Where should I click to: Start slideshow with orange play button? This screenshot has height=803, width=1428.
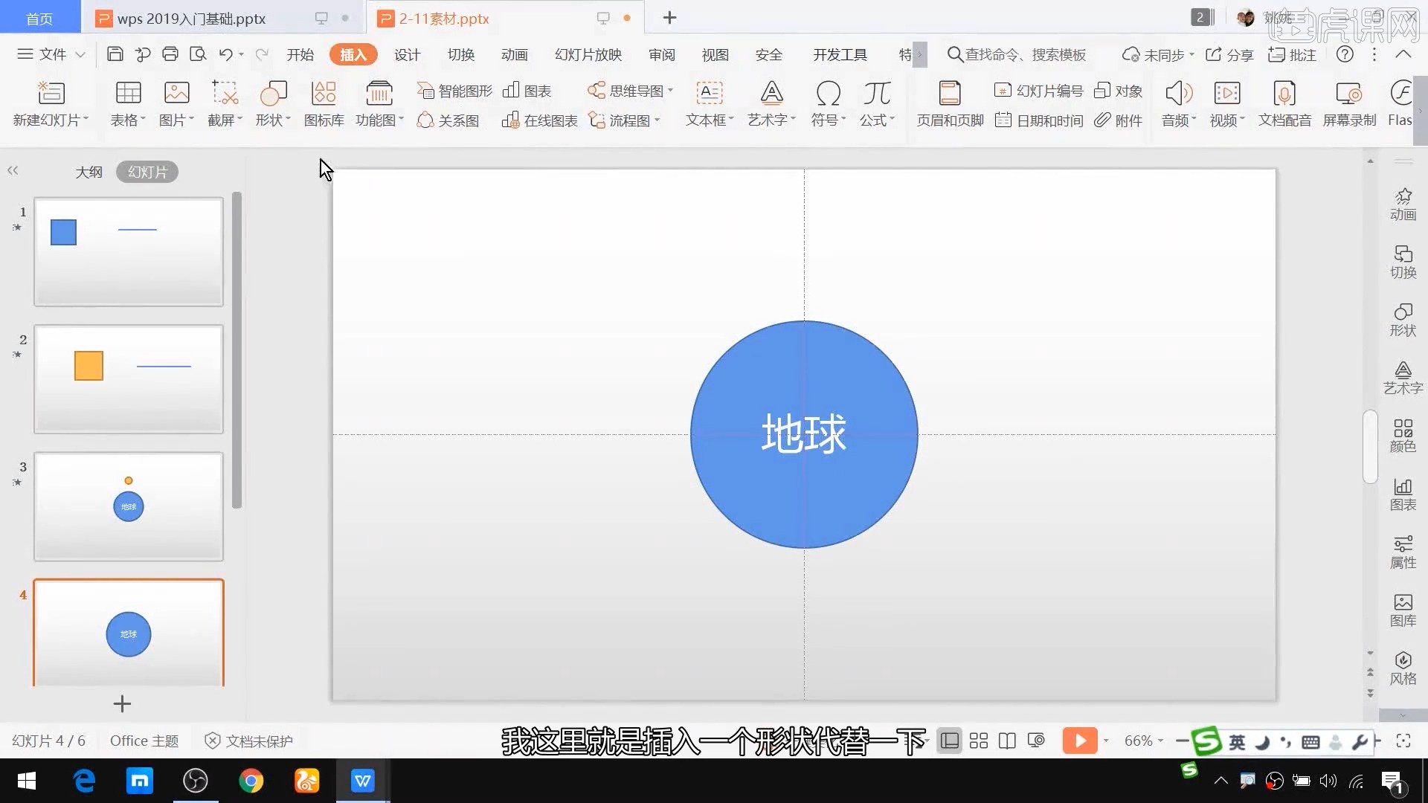[1079, 741]
